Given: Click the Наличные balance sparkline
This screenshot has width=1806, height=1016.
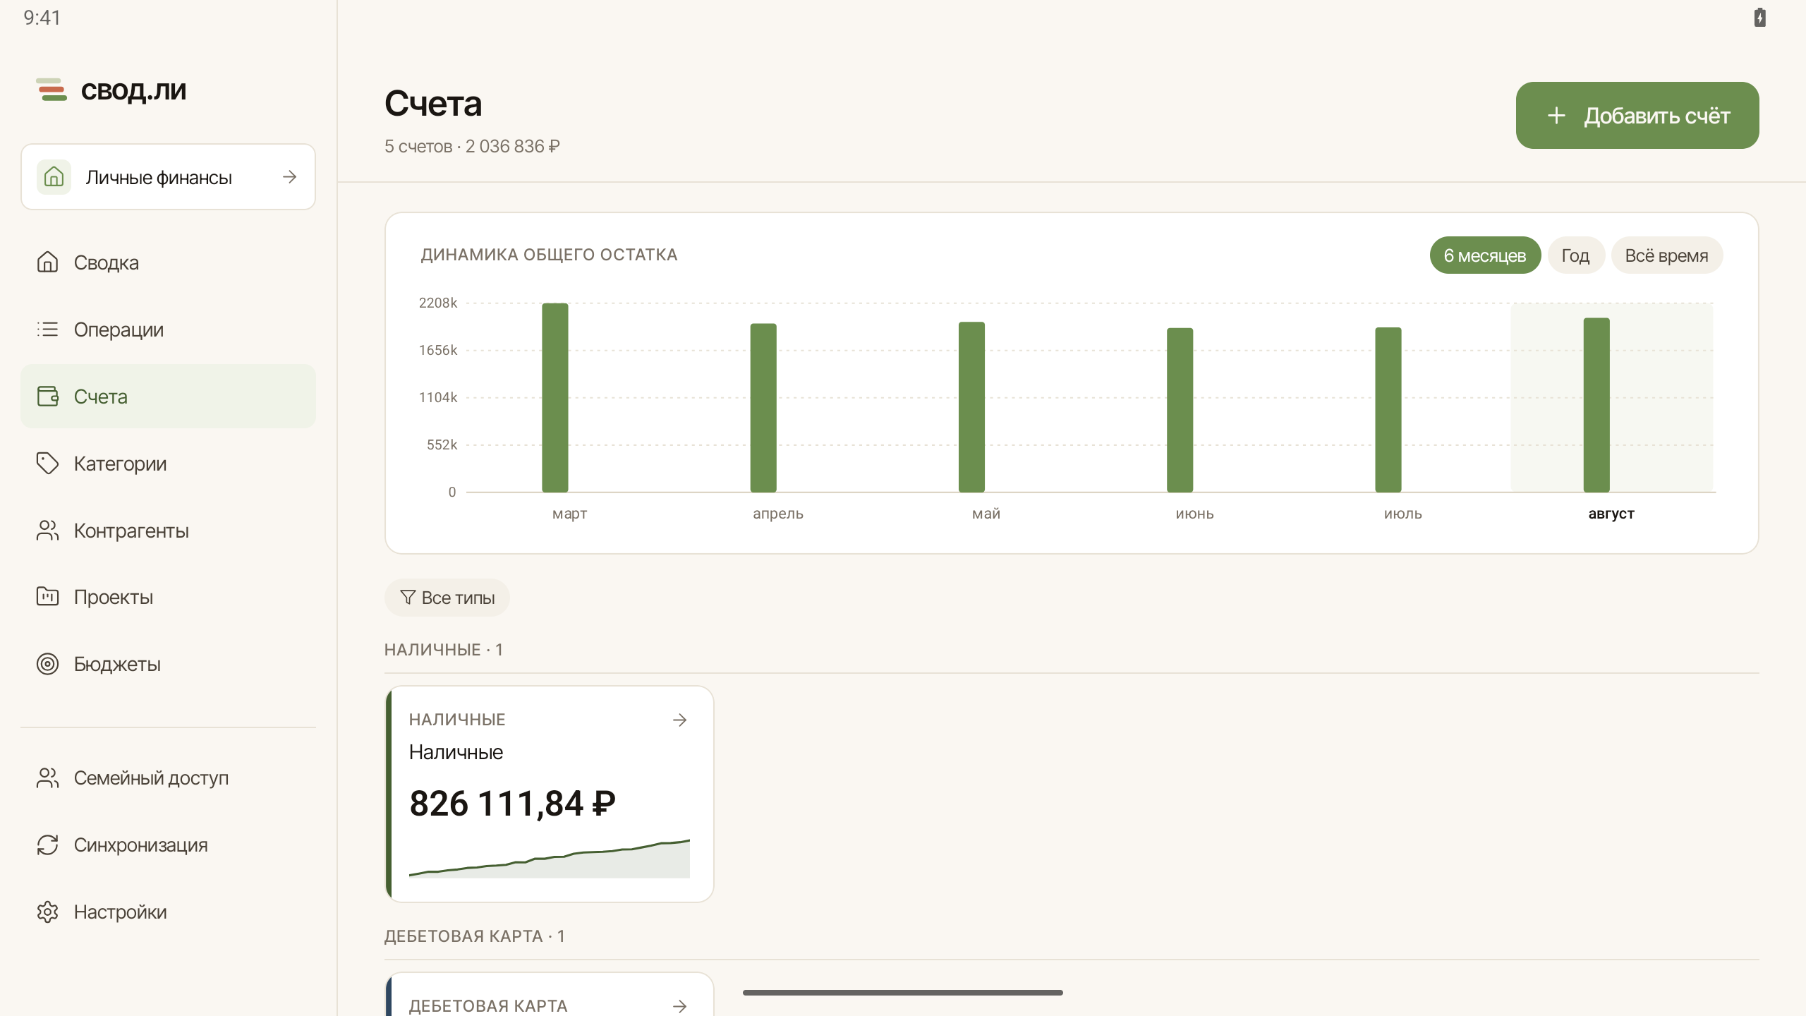Looking at the screenshot, I should pyautogui.click(x=550, y=859).
